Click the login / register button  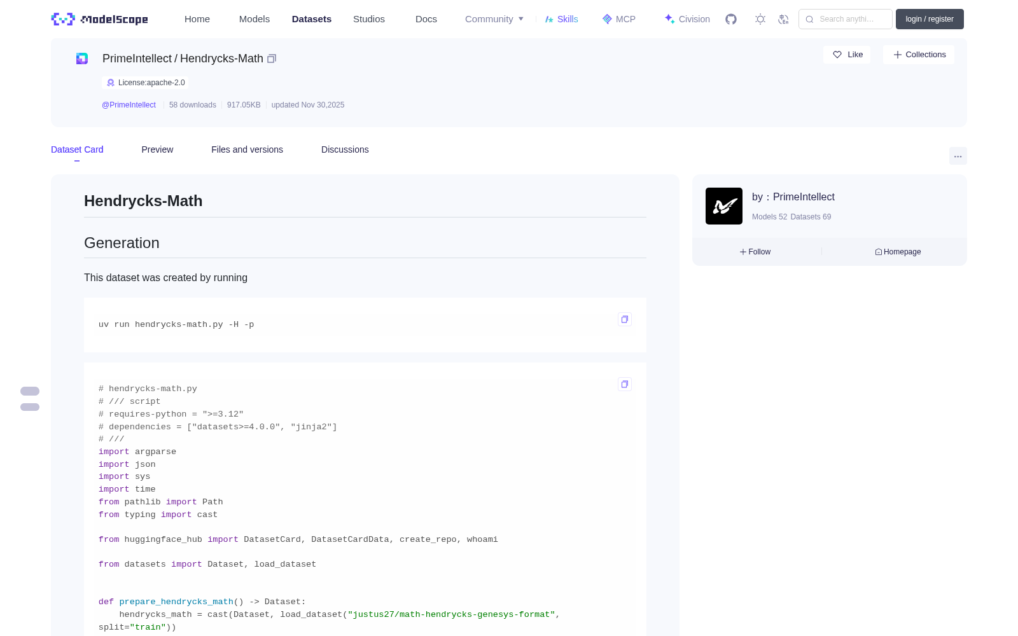pyautogui.click(x=930, y=19)
